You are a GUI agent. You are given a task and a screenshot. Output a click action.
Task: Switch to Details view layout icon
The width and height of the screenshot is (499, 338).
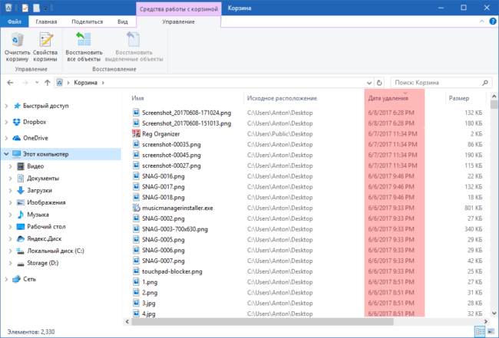click(480, 332)
